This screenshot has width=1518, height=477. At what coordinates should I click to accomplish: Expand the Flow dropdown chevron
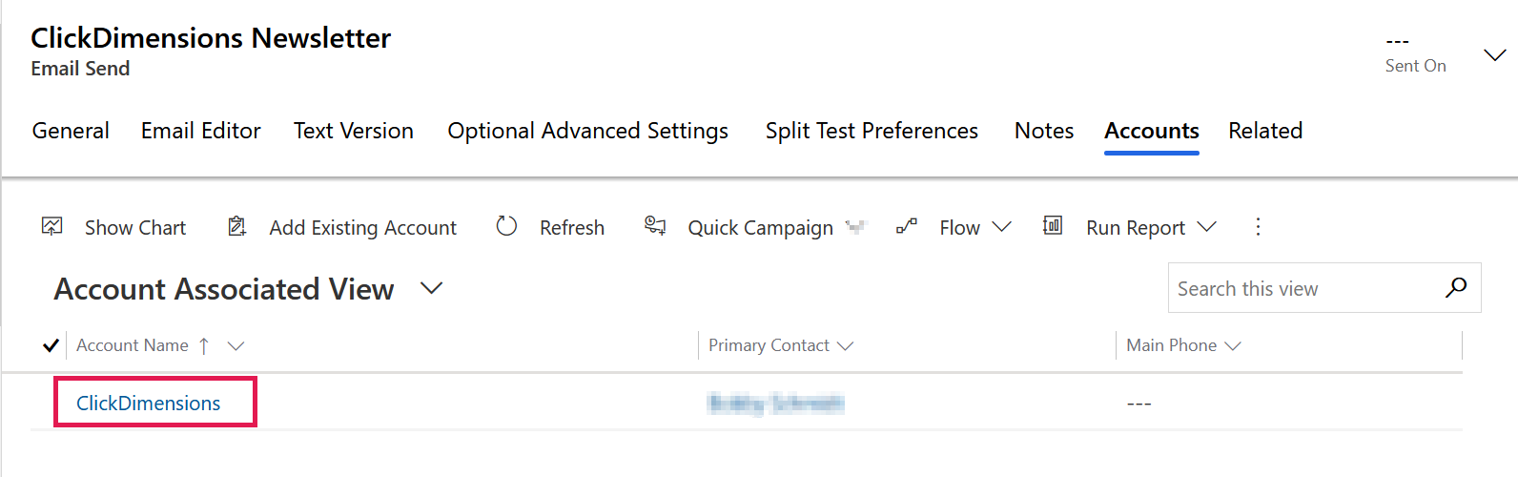[1001, 227]
